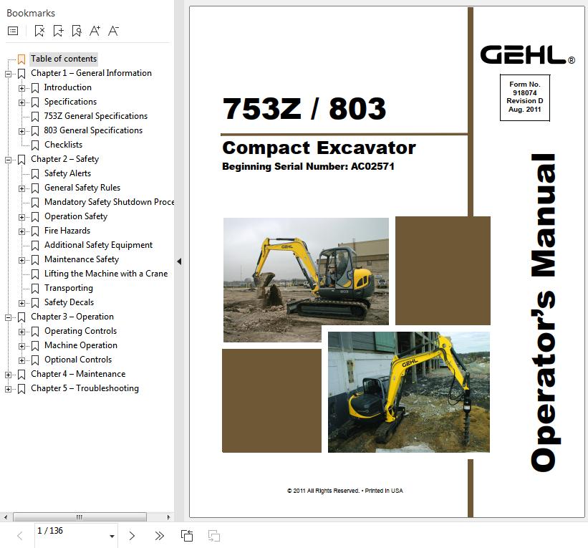
Task: Open the page number dropdown
Action: (112, 537)
